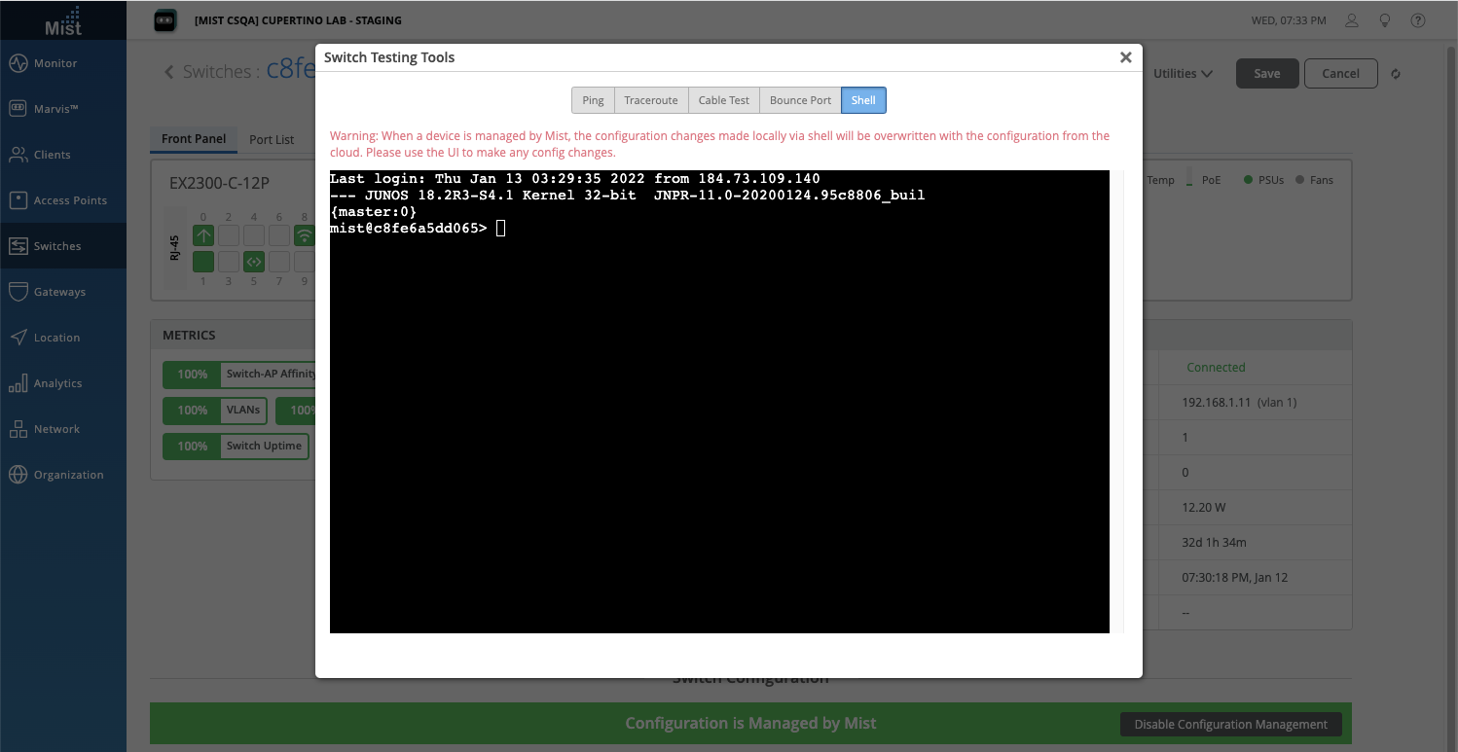Select port 0 with the up arrow
The width and height of the screenshot is (1458, 752).
pos(203,235)
